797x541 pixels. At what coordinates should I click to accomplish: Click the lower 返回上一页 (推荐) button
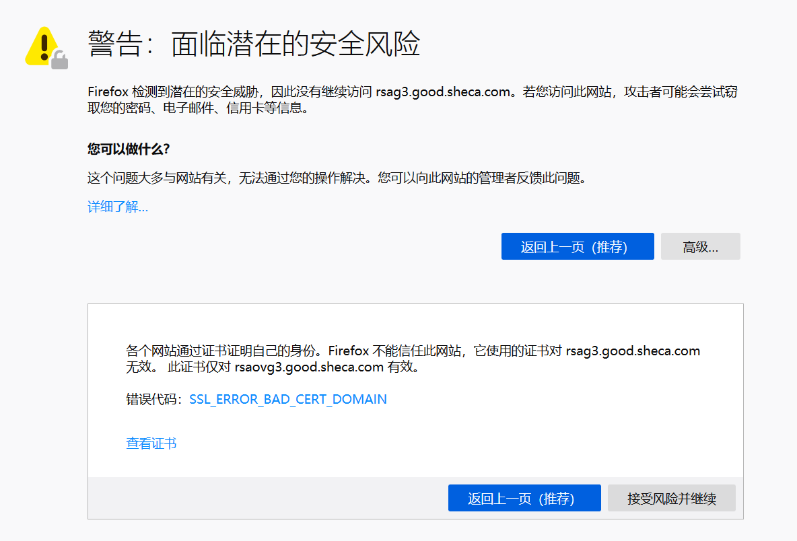tap(524, 498)
